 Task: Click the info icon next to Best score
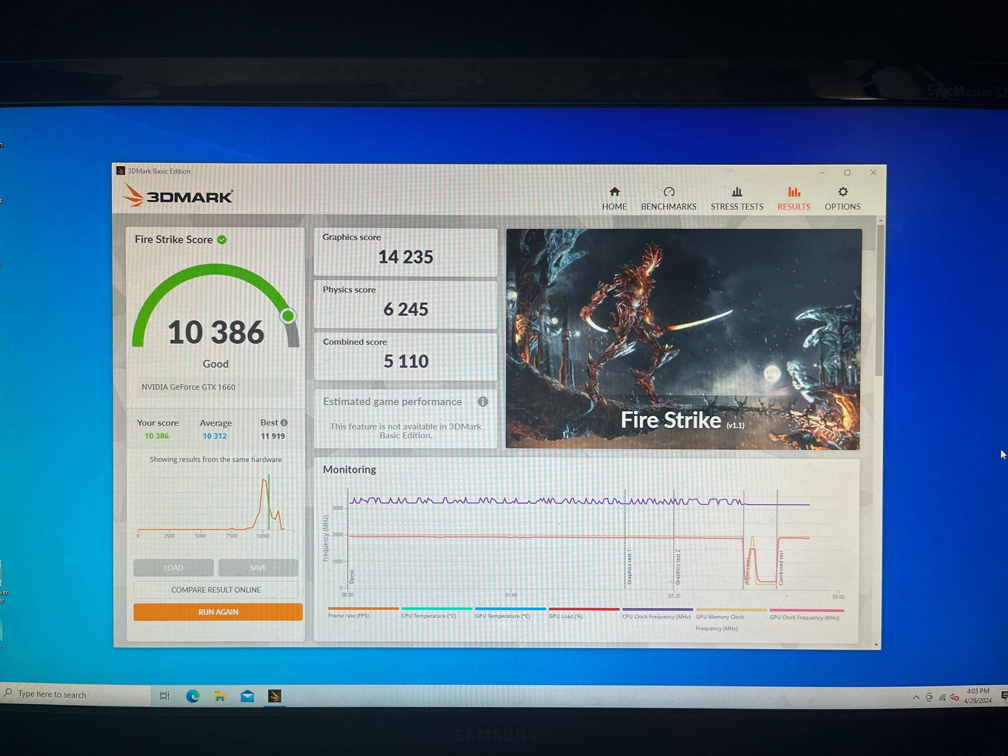[284, 422]
